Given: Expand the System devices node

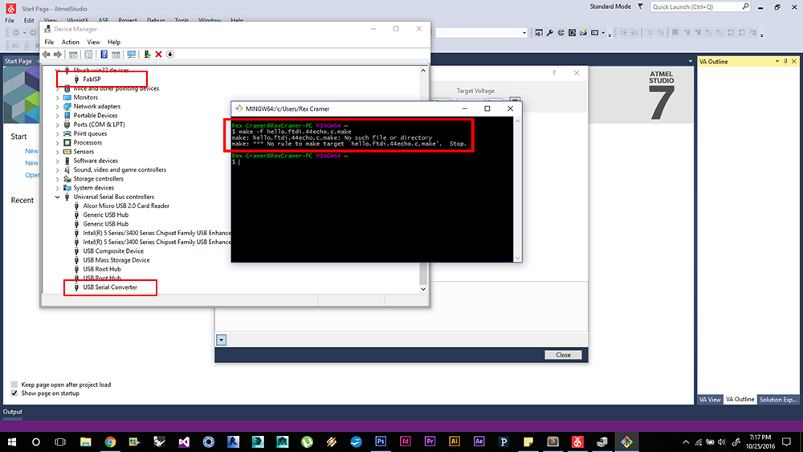Looking at the screenshot, I should (57, 188).
